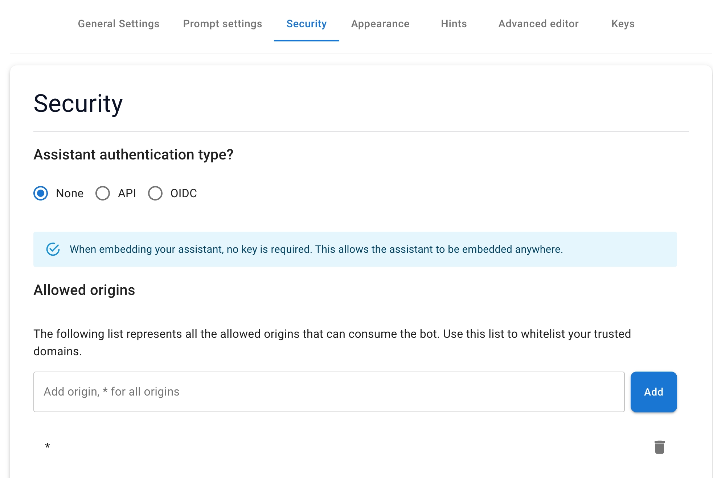
Task: Open the Keys tab
Action: [623, 24]
